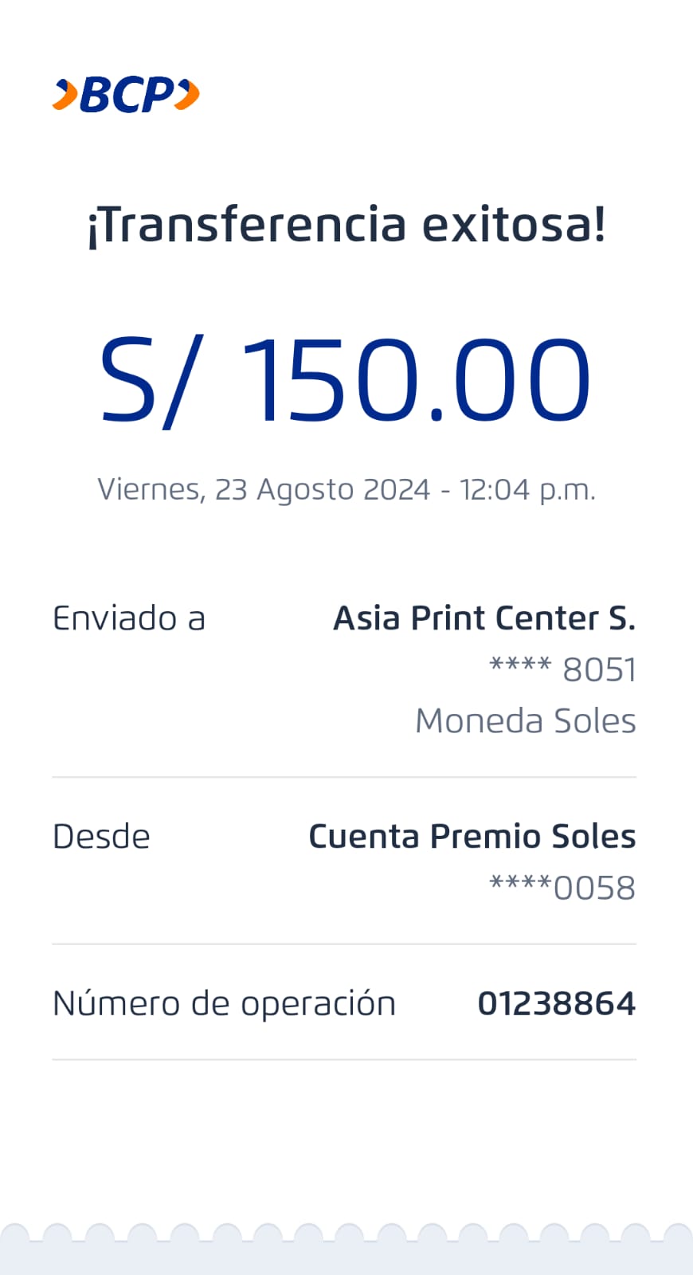Click the "Número de operación" label
The width and height of the screenshot is (693, 1275).
pos(224,1003)
